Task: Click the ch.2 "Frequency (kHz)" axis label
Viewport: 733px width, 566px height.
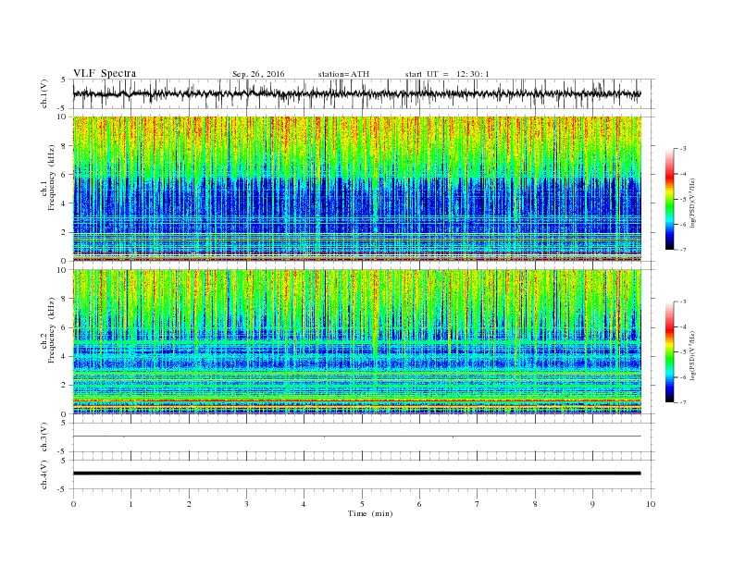Action: (x=52, y=331)
